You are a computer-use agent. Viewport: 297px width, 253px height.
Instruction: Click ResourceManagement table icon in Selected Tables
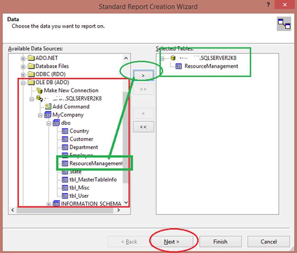click(179, 66)
